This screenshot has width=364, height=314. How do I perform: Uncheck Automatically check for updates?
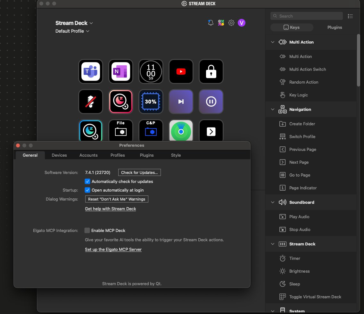[x=87, y=181]
